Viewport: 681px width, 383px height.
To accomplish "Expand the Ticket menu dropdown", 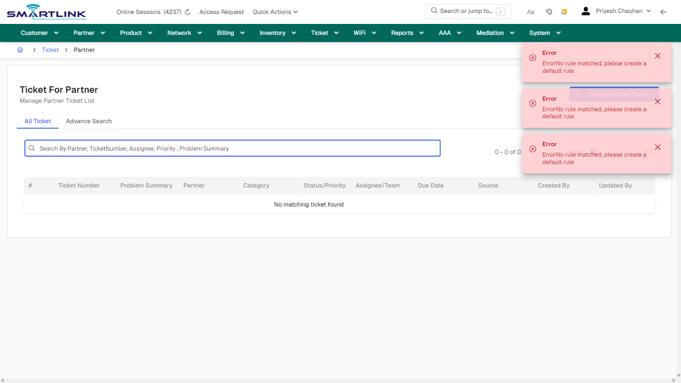I will 324,32.
